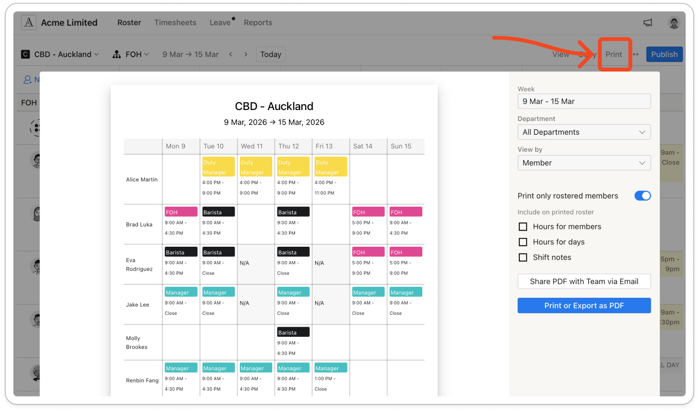Open the All Departments dropdown
The width and height of the screenshot is (699, 412).
584,132
